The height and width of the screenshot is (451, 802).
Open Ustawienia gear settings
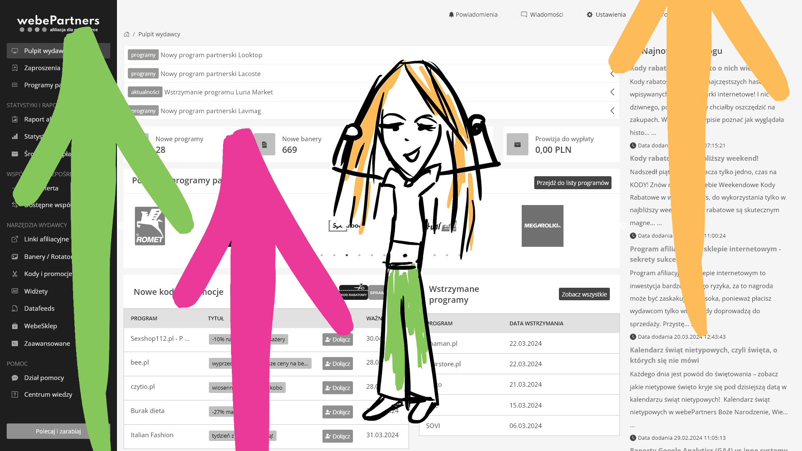(606, 15)
